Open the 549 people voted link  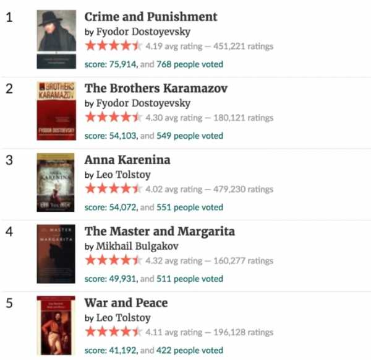[190, 136]
